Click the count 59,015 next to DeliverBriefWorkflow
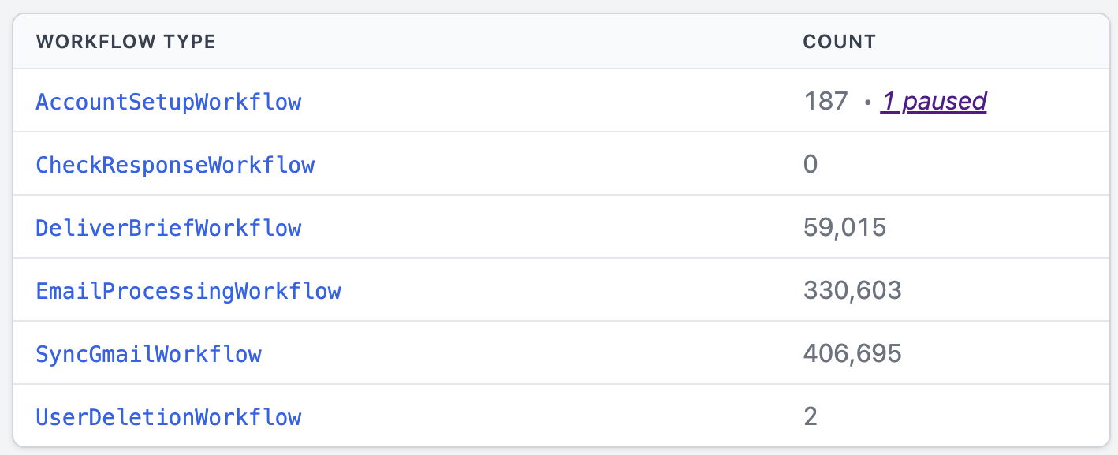Image resolution: width=1118 pixels, height=455 pixels. click(x=844, y=227)
